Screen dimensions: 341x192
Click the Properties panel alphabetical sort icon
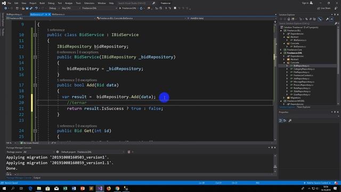pos(285,121)
